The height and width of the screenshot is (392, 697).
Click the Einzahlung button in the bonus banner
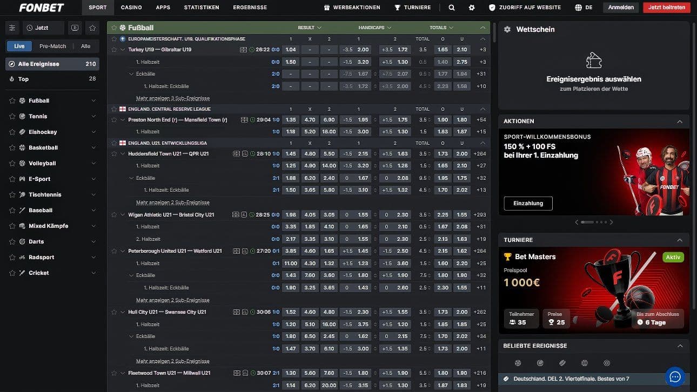(x=528, y=204)
